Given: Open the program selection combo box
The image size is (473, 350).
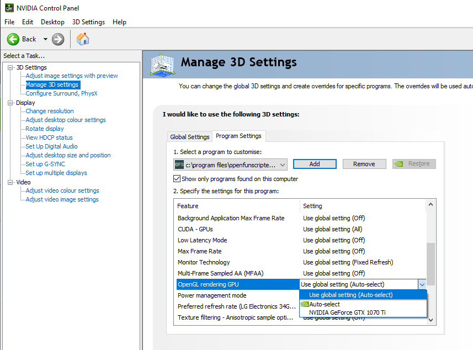Looking at the screenshot, I should coord(230,165).
